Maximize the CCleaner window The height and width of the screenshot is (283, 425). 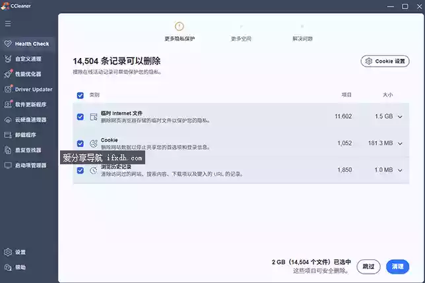tap(405, 6)
